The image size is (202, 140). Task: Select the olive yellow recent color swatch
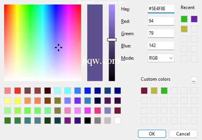point(184,29)
